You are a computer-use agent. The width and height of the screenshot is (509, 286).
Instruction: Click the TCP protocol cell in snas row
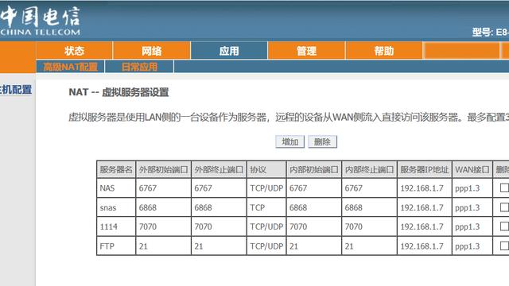pos(266,207)
